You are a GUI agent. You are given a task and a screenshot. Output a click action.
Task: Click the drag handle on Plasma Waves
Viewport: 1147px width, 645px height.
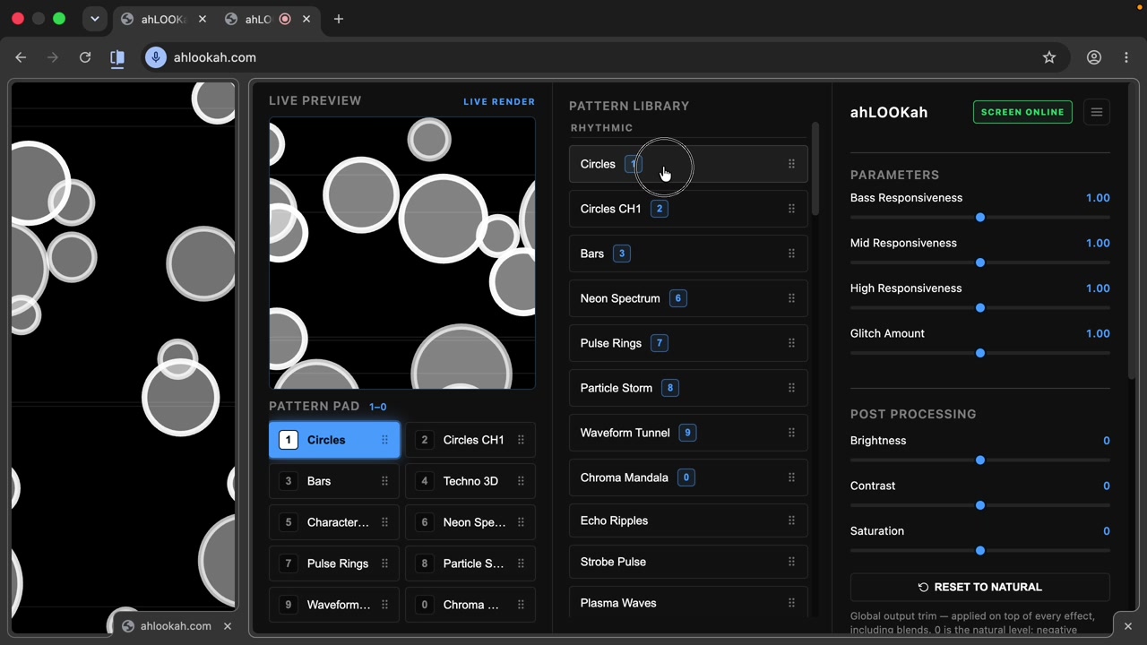791,603
